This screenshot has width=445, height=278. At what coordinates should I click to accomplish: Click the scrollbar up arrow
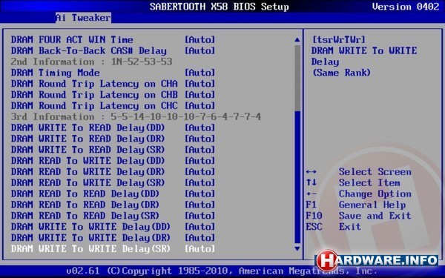[297, 40]
